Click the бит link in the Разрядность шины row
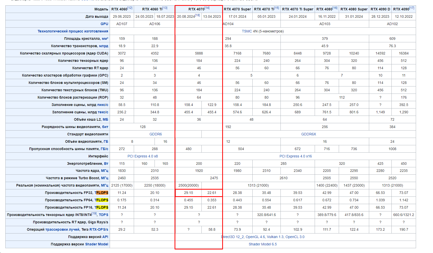 [105, 127]
